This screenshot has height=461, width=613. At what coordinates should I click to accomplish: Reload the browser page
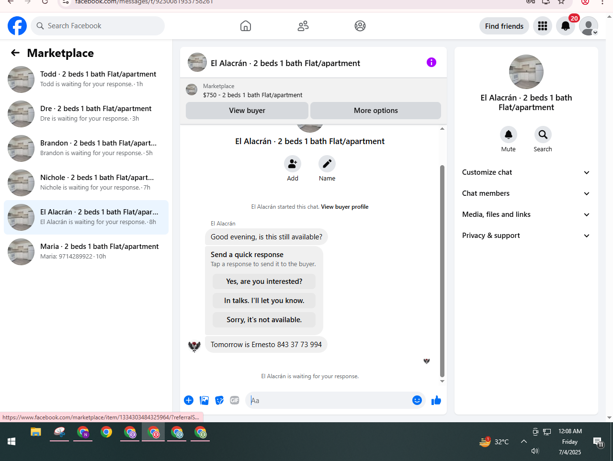pyautogui.click(x=45, y=2)
